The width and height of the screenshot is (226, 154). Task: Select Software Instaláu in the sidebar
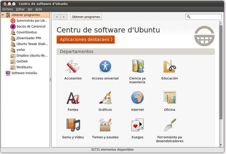coord(24,73)
